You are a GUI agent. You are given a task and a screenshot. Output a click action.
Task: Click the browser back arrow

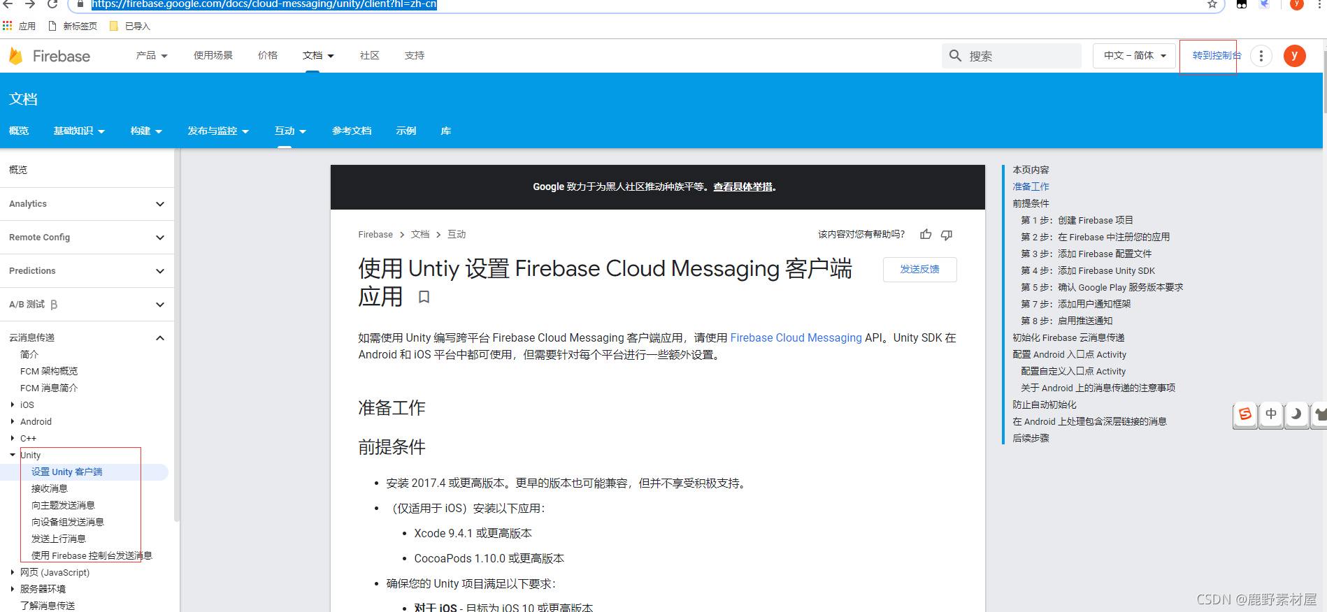point(8,4)
